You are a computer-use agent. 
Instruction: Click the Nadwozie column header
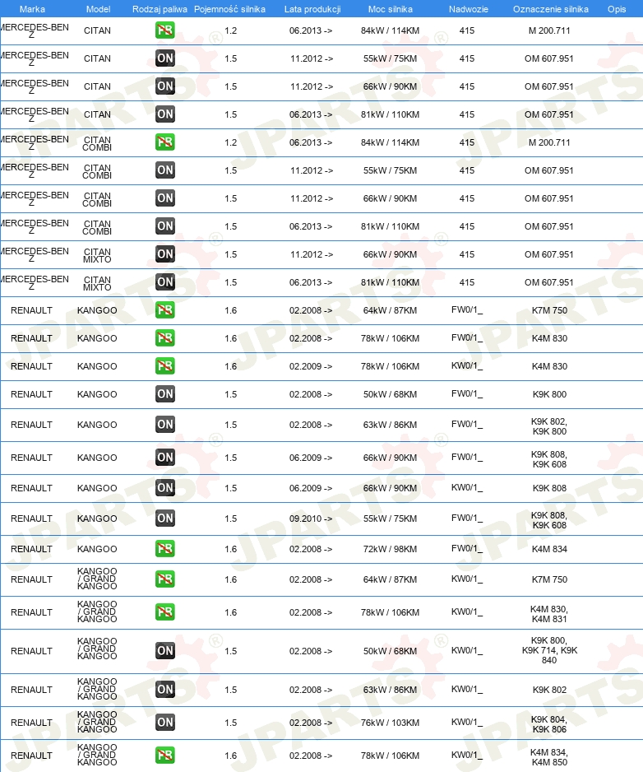(x=469, y=9)
